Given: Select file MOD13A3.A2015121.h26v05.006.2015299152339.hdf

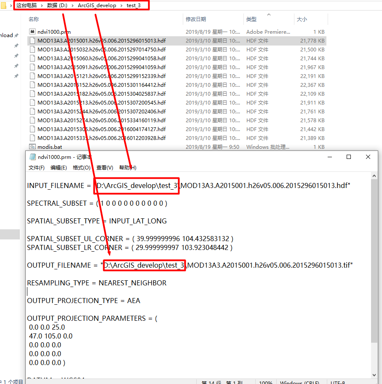Looking at the screenshot, I should [x=102, y=76].
